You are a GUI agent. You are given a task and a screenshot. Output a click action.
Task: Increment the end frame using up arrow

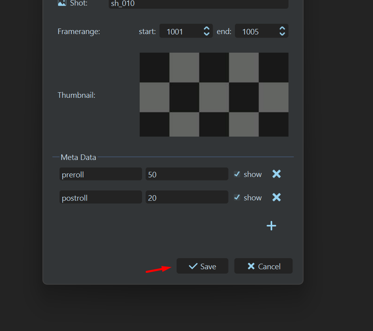pos(282,29)
